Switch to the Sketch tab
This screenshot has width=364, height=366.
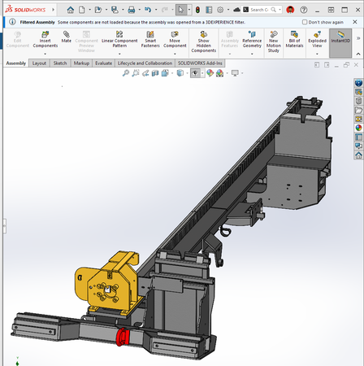point(60,63)
